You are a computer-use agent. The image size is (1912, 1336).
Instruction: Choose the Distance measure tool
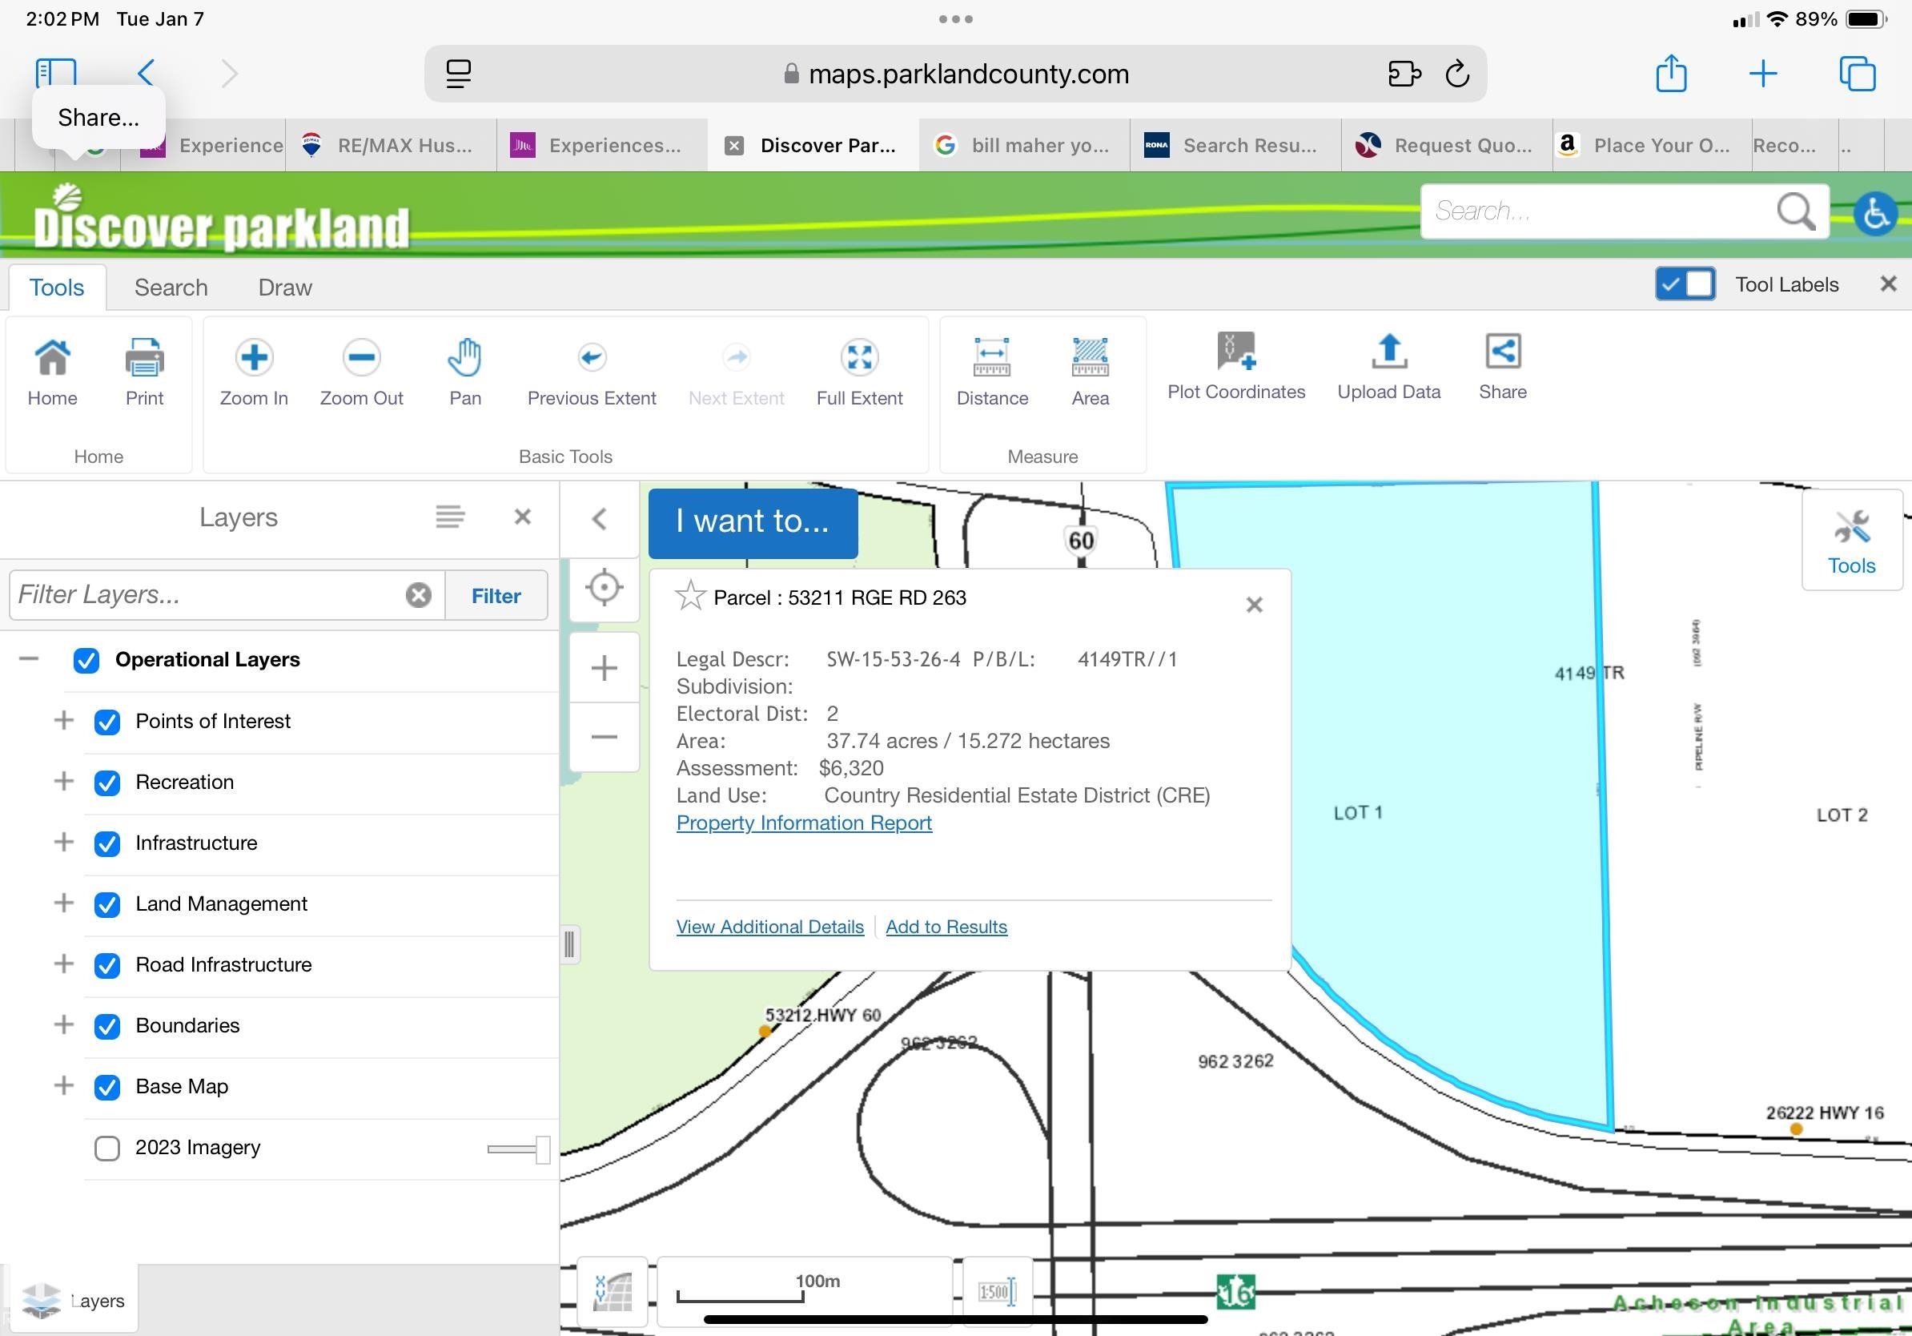(x=991, y=358)
